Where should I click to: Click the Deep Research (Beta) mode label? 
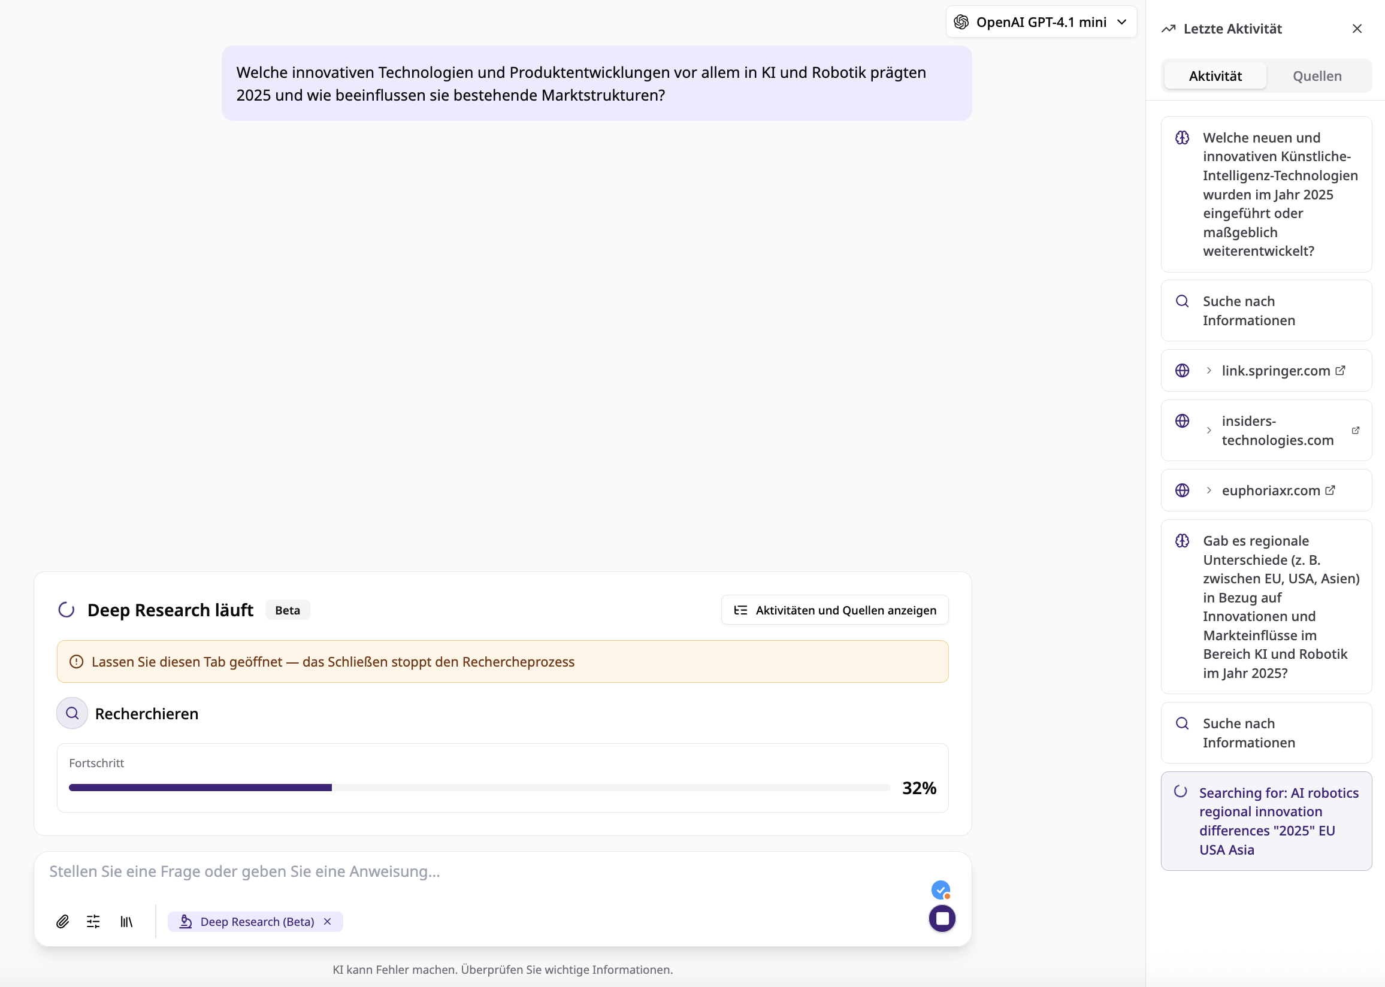(256, 921)
